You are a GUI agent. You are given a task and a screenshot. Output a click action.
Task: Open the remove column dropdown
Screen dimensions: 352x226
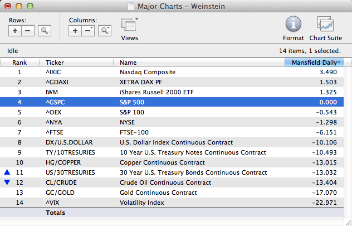[x=89, y=31]
